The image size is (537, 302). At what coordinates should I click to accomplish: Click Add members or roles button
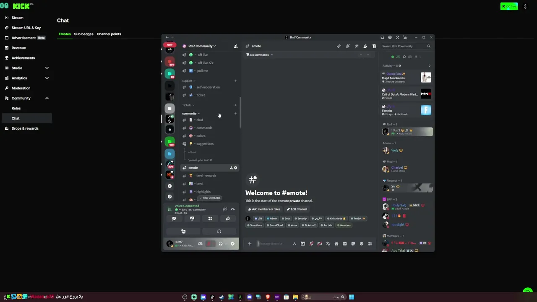coord(264,209)
